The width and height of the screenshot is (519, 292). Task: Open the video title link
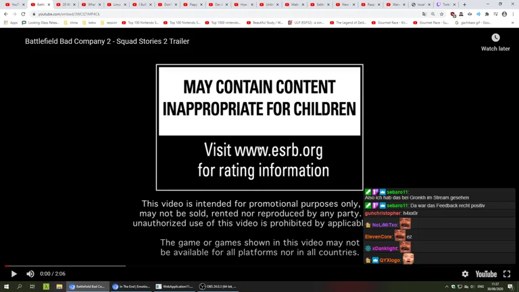point(107,41)
